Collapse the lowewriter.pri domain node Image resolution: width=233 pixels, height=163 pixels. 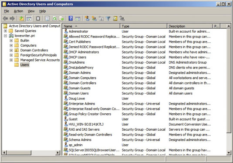tap(5, 36)
